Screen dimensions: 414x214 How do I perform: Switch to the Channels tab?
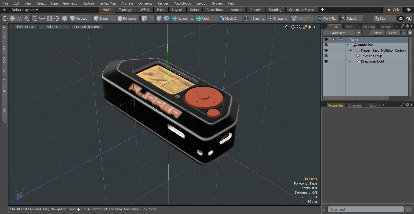click(x=355, y=105)
